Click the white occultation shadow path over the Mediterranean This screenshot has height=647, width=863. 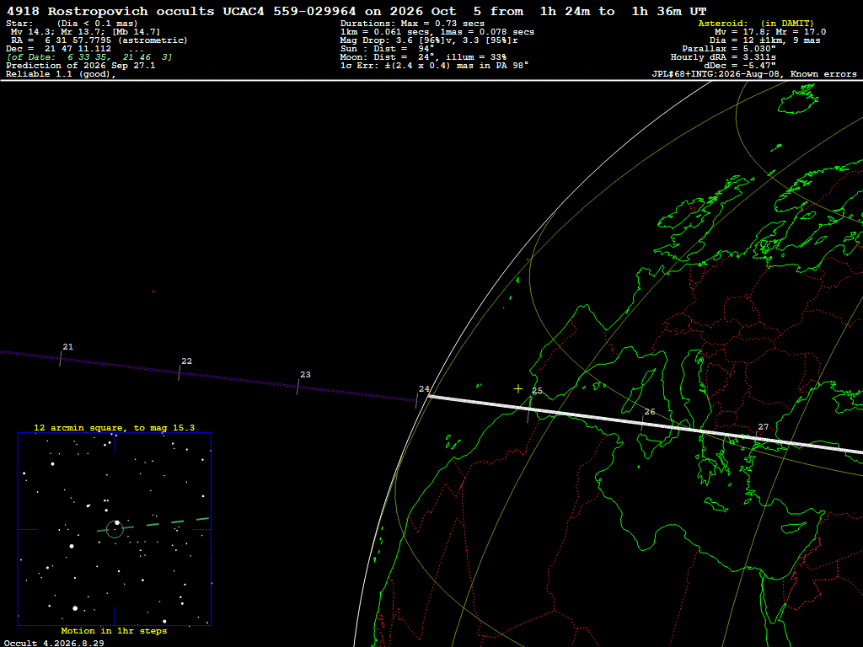(645, 423)
